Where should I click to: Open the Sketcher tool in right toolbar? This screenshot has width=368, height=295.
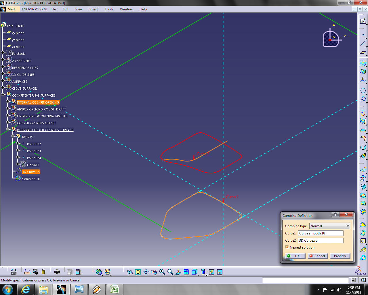tap(363, 21)
